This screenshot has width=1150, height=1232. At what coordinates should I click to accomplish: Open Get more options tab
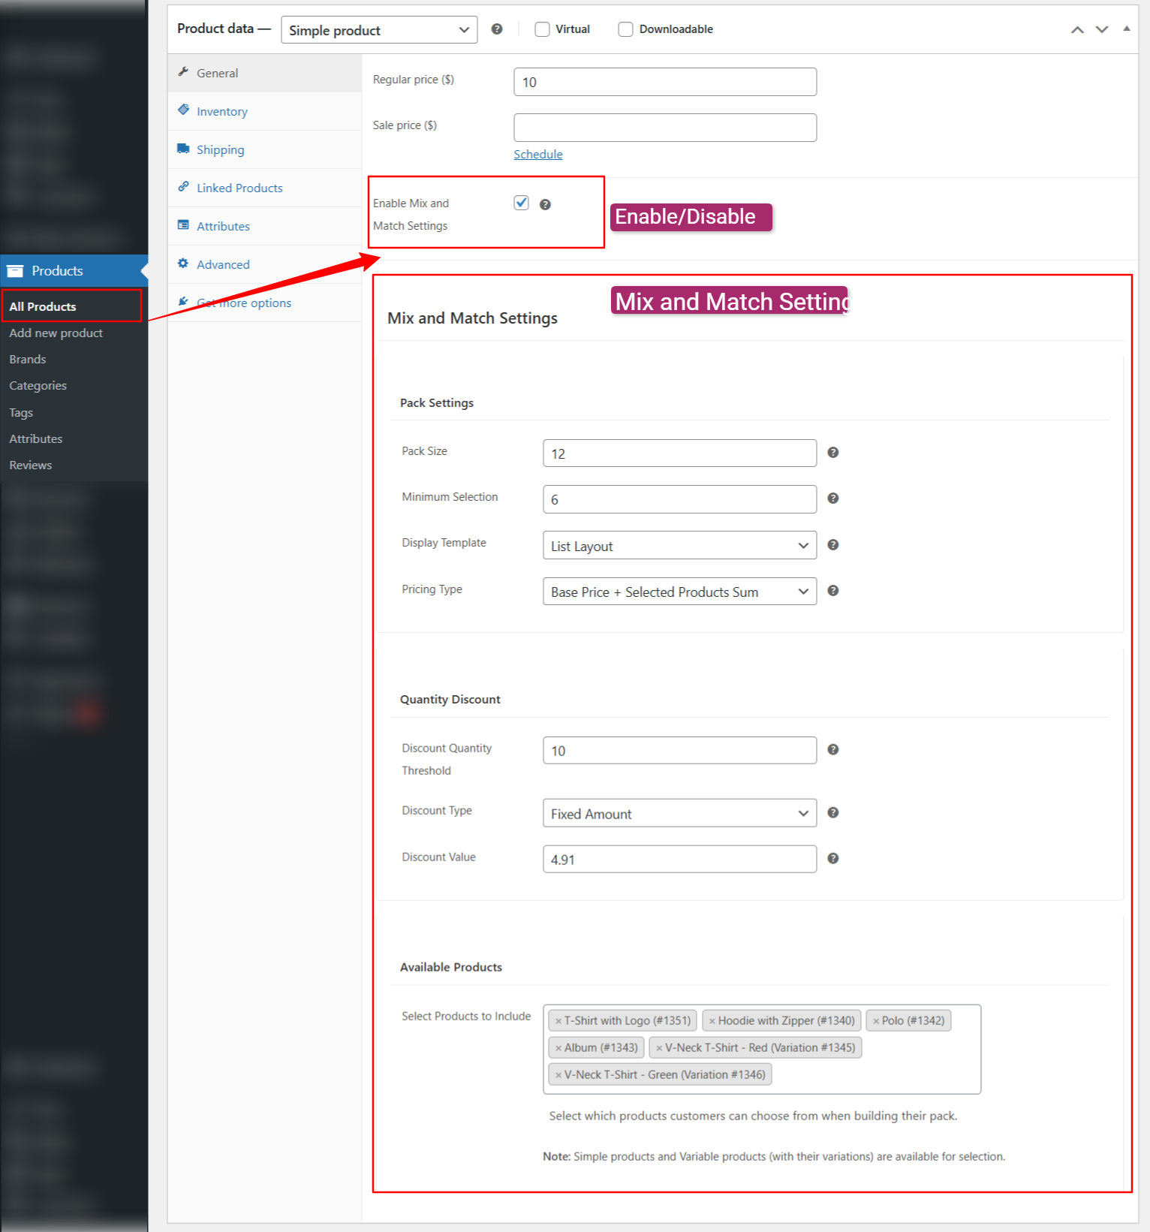[264, 303]
